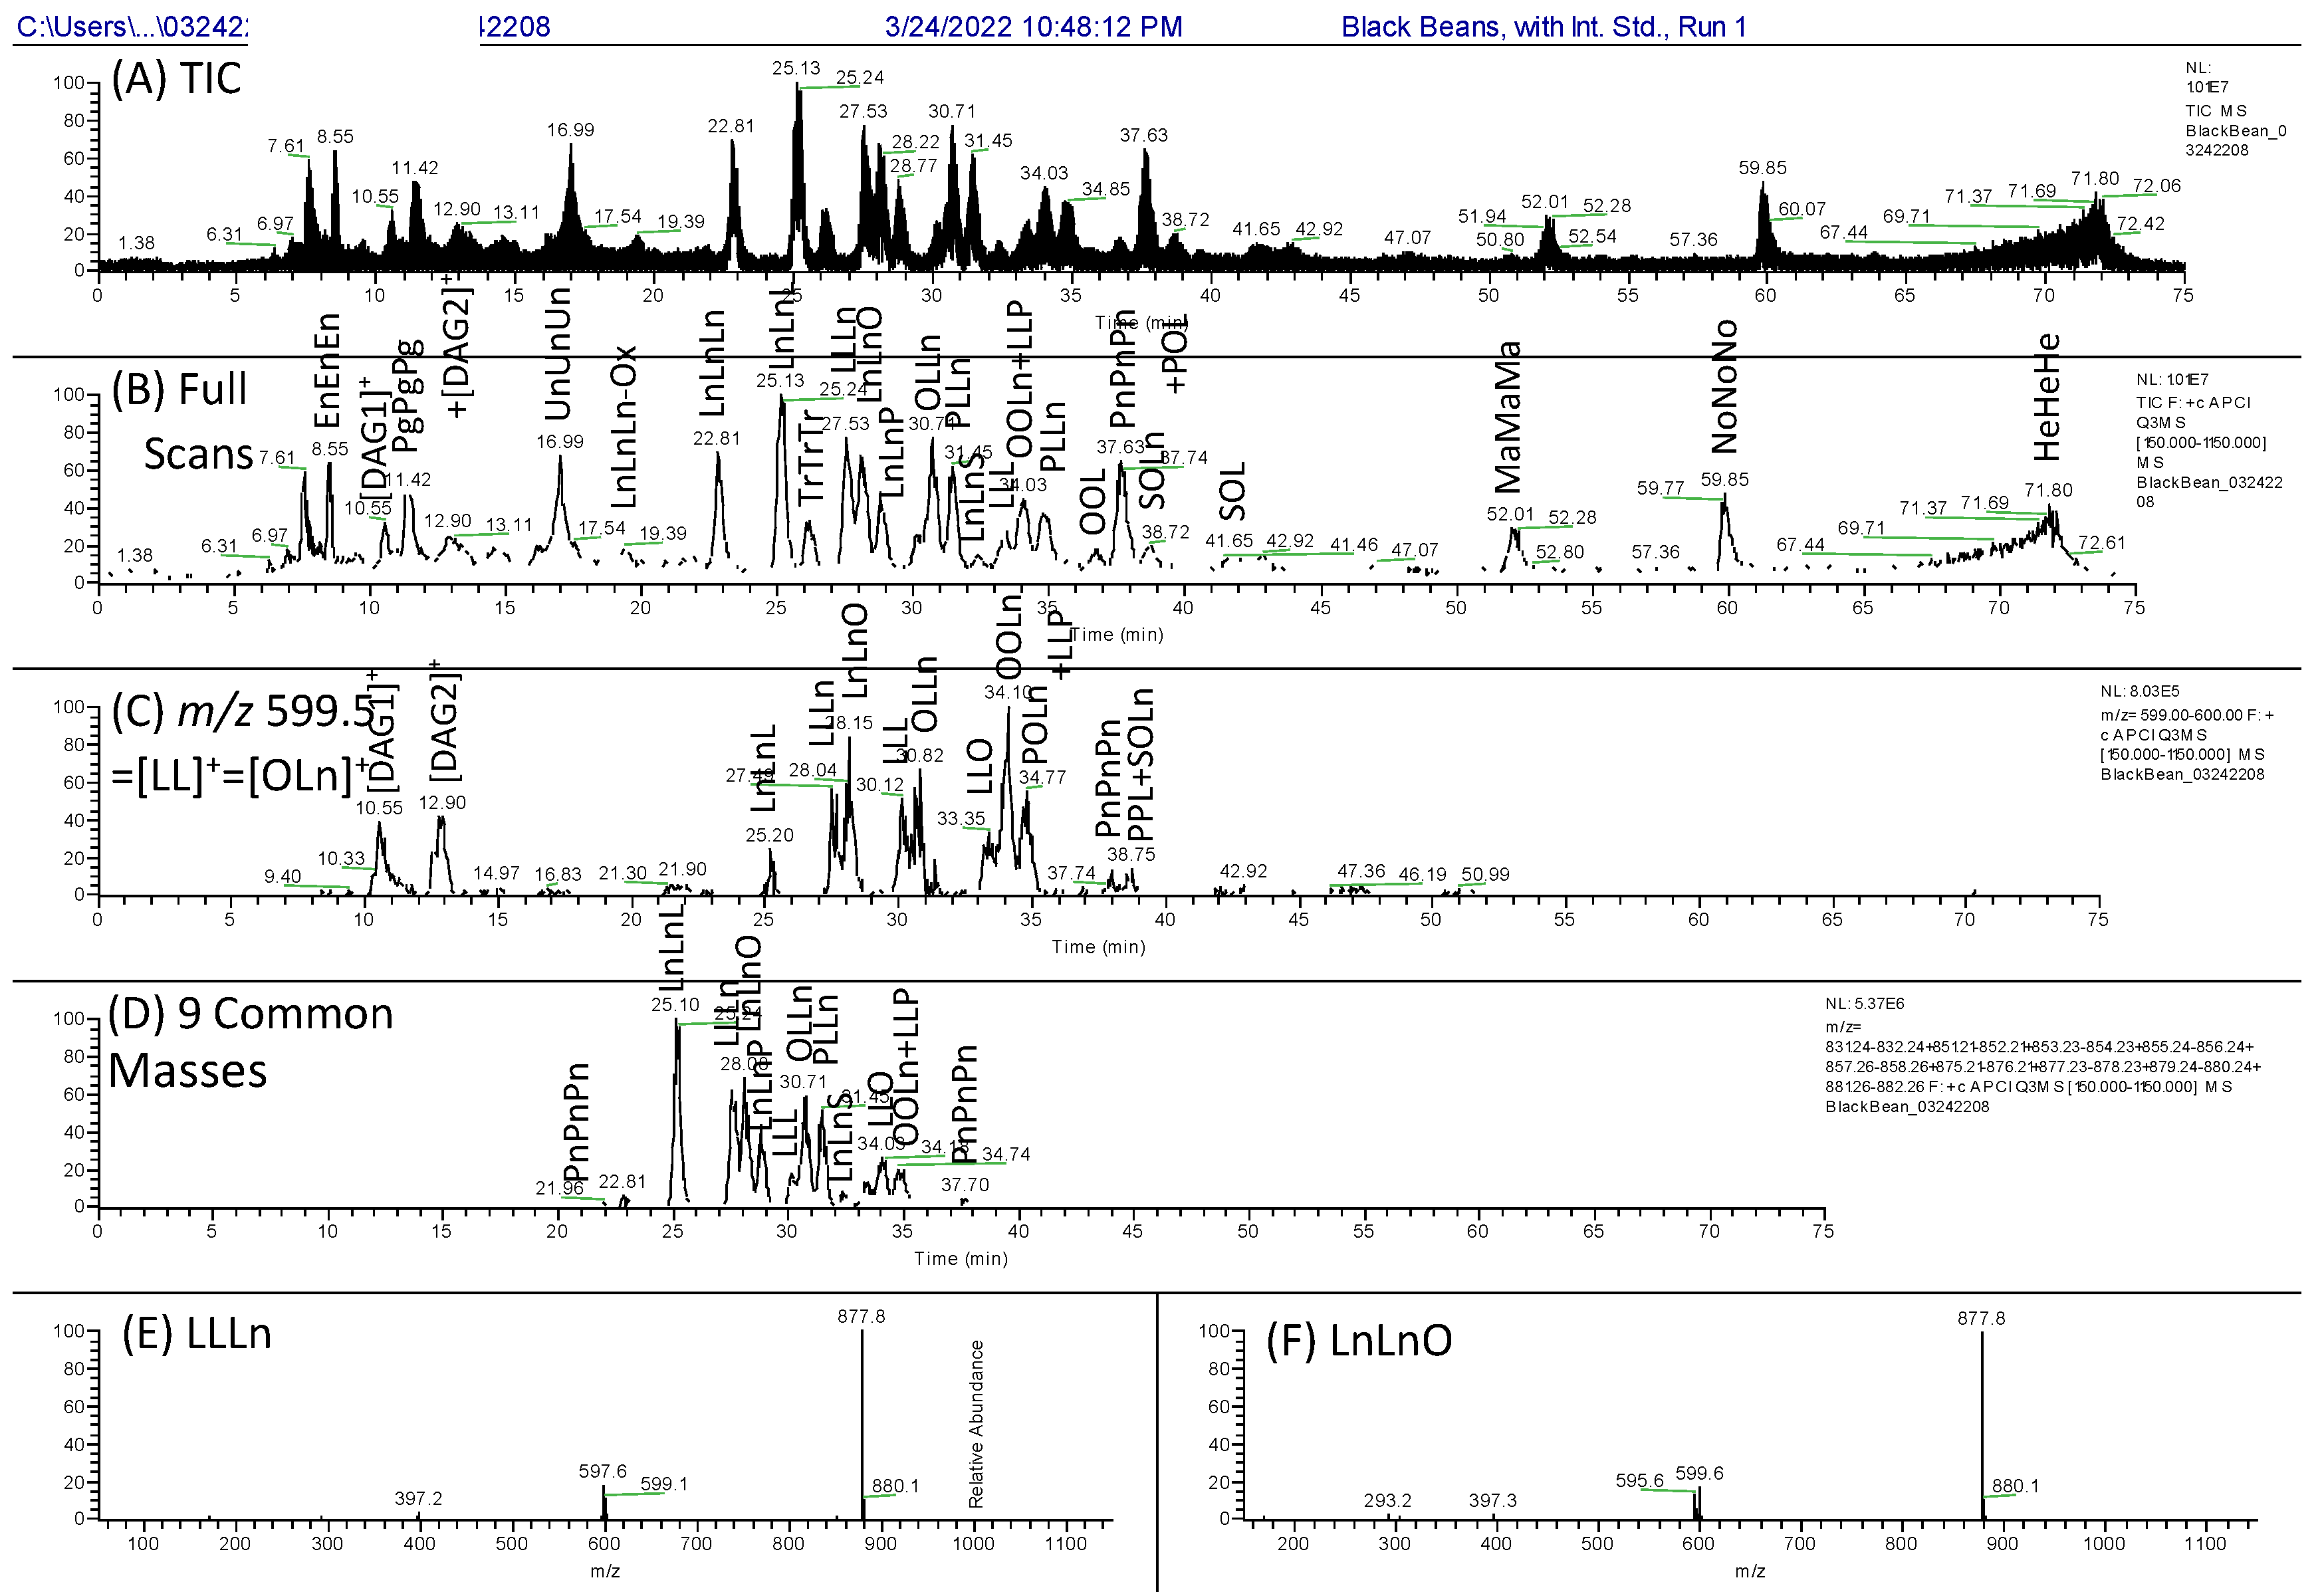Click the 3/24/2022 10:48:12 PM timestamp
This screenshot has width=2324, height=1592.
pos(1033,27)
